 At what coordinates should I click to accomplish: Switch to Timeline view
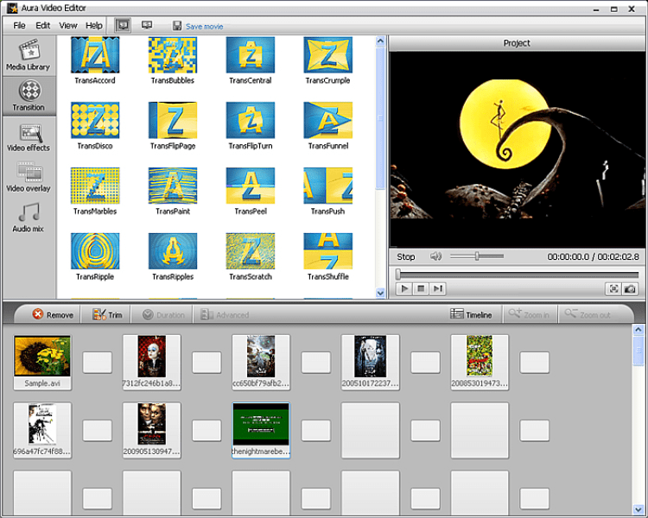click(x=471, y=315)
